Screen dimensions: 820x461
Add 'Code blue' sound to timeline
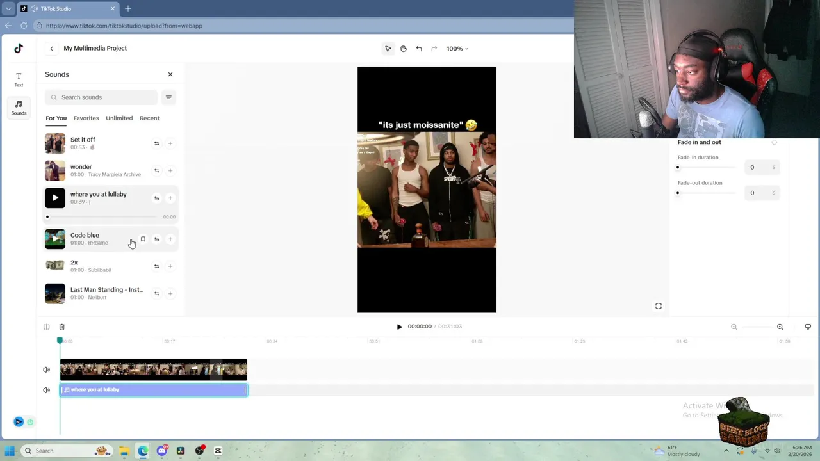170,239
